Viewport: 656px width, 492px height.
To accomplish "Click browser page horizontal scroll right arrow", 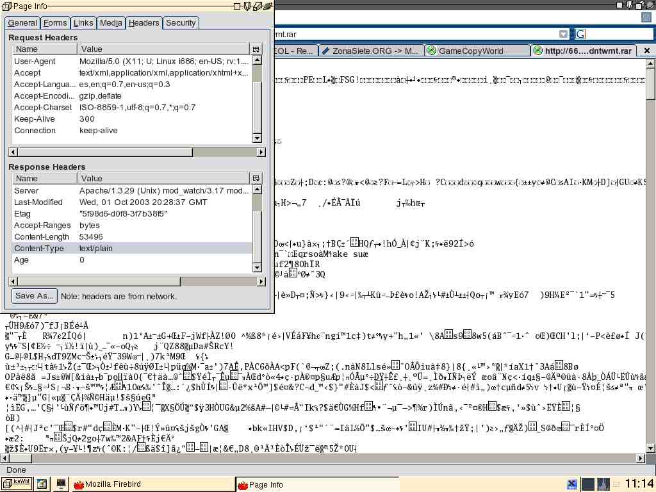I will point(641,458).
